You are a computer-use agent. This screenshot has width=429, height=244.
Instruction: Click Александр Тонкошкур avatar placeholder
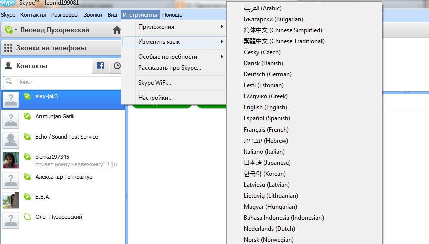(x=11, y=180)
